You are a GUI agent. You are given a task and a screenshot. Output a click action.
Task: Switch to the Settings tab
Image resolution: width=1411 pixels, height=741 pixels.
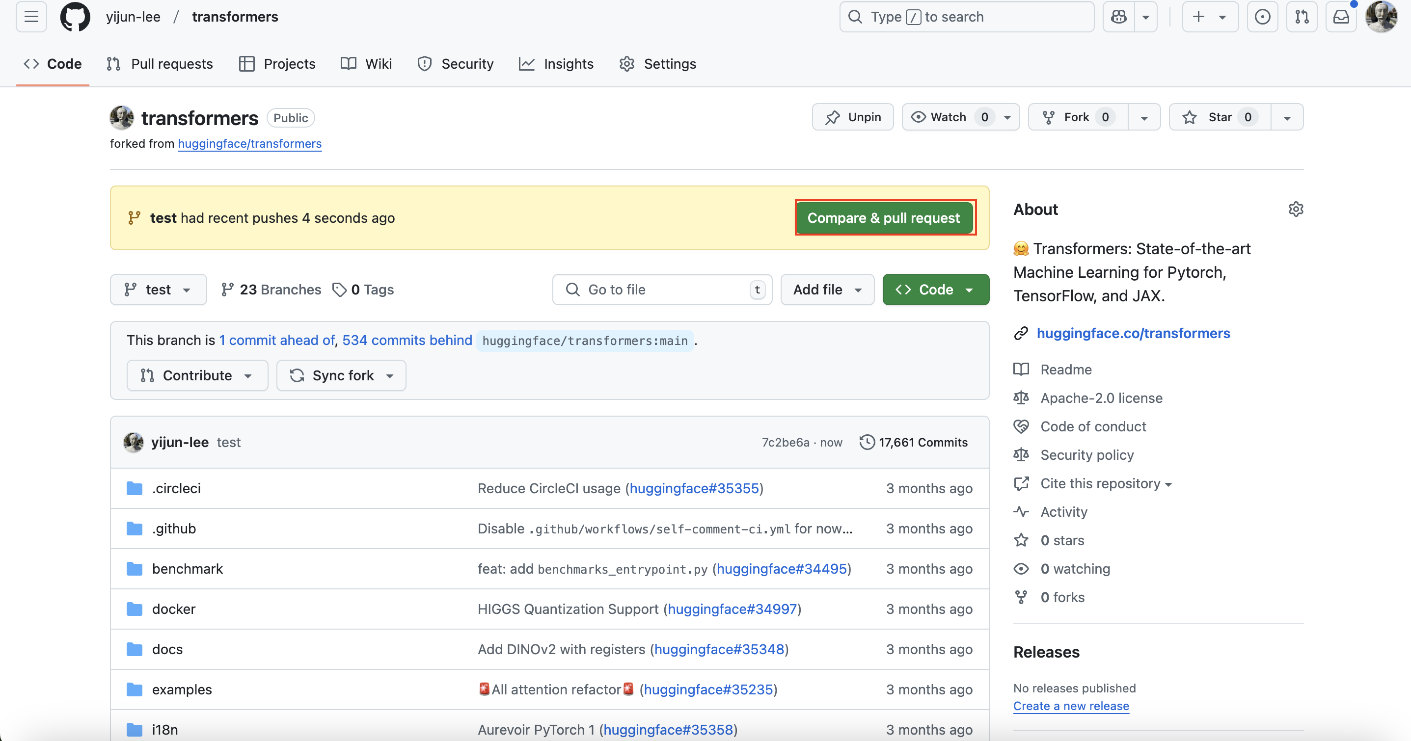[657, 63]
